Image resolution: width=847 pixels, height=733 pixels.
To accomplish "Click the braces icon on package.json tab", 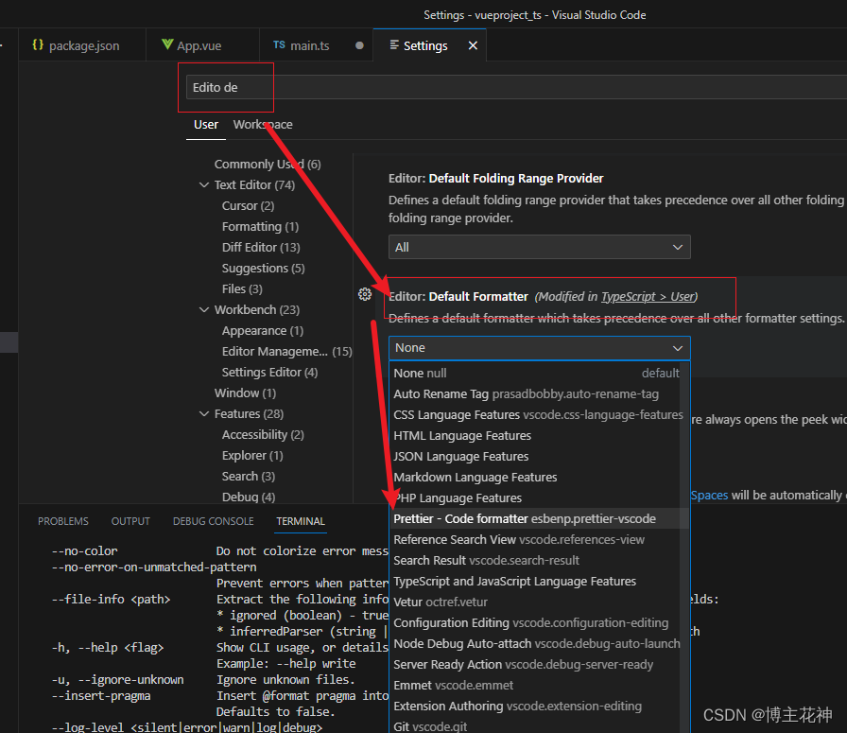I will click(x=38, y=44).
